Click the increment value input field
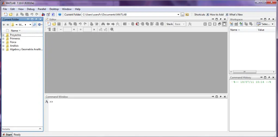Viewport: 278px width, 137px height. pyautogui.click(x=67, y=30)
